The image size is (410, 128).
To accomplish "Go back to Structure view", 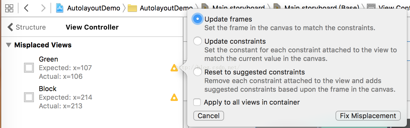I will [x=26, y=27].
